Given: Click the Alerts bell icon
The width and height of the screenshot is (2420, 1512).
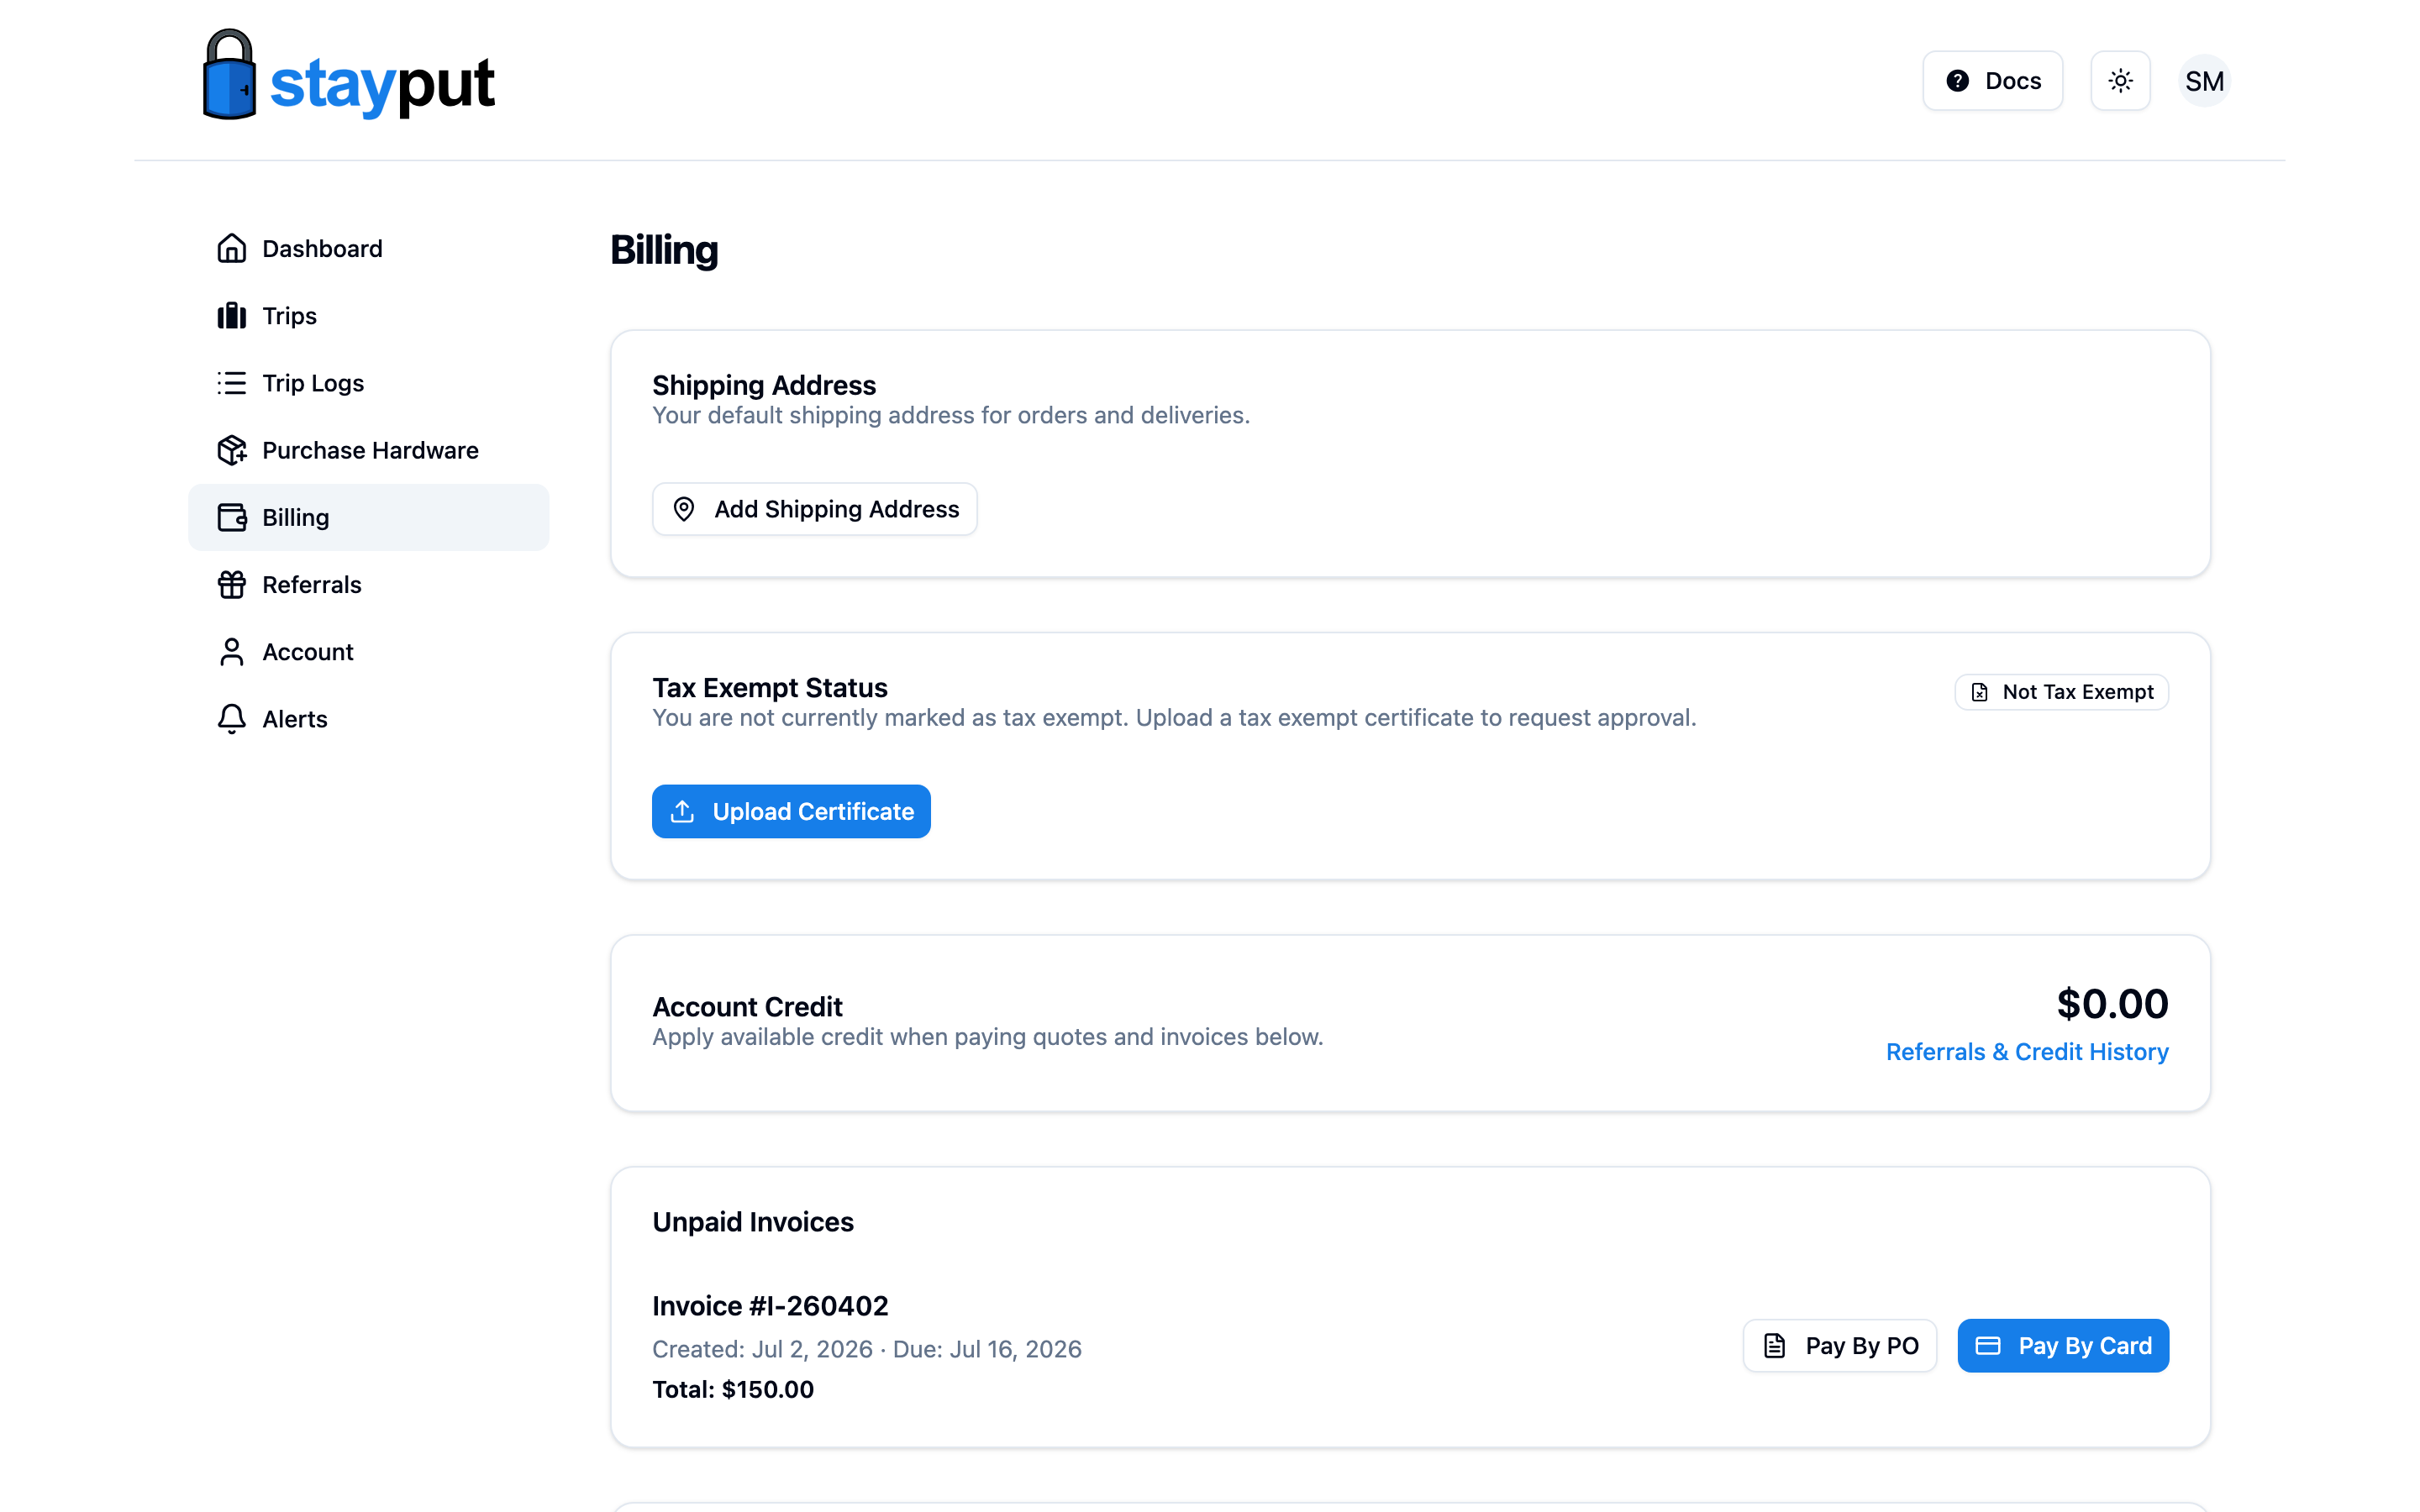Looking at the screenshot, I should 232,719.
